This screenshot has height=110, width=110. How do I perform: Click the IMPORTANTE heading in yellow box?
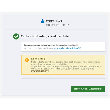coord(38,59)
